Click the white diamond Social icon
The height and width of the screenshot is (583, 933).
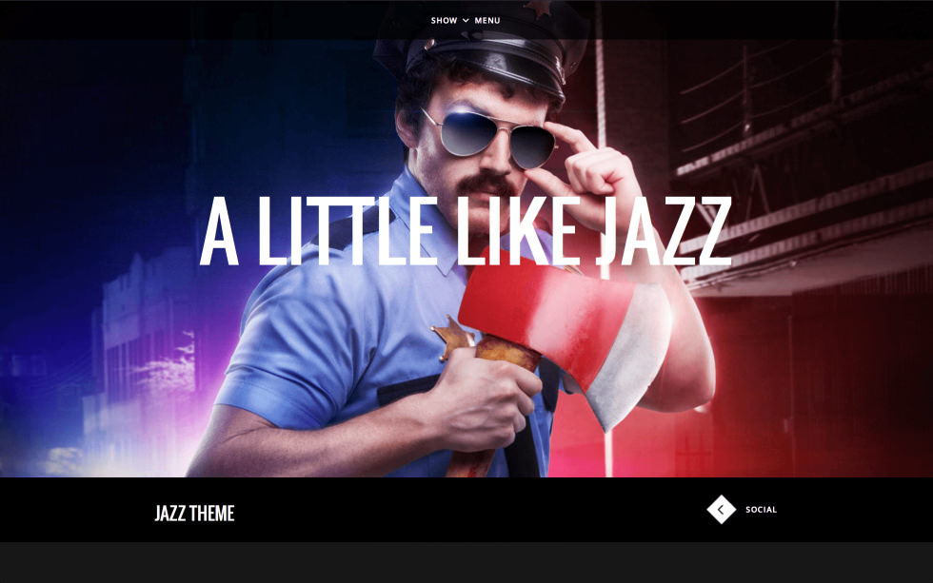[722, 510]
